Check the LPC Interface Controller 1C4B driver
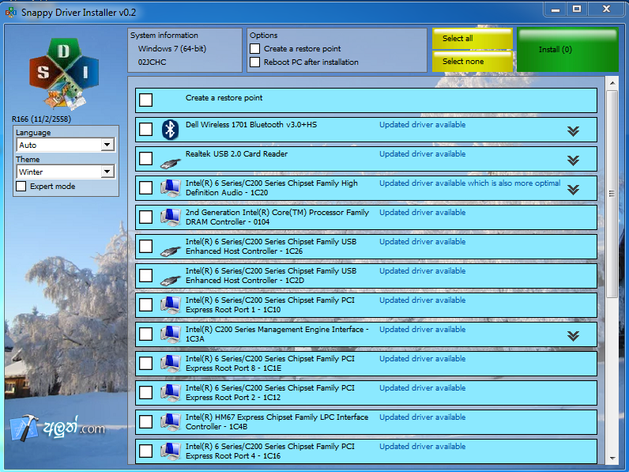The width and height of the screenshot is (629, 472). coord(145,422)
